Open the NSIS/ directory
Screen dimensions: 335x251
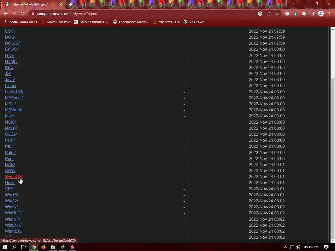[10, 122]
